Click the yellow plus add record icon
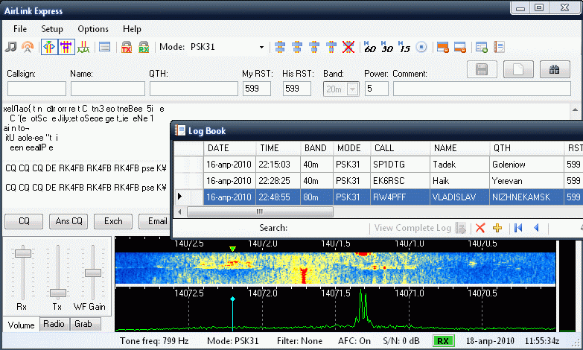The width and height of the screenshot is (583, 350). coord(497,228)
